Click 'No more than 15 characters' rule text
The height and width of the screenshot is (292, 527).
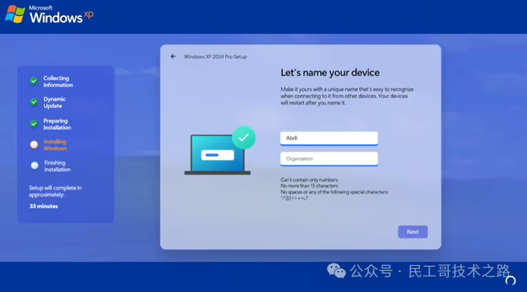pyautogui.click(x=309, y=185)
